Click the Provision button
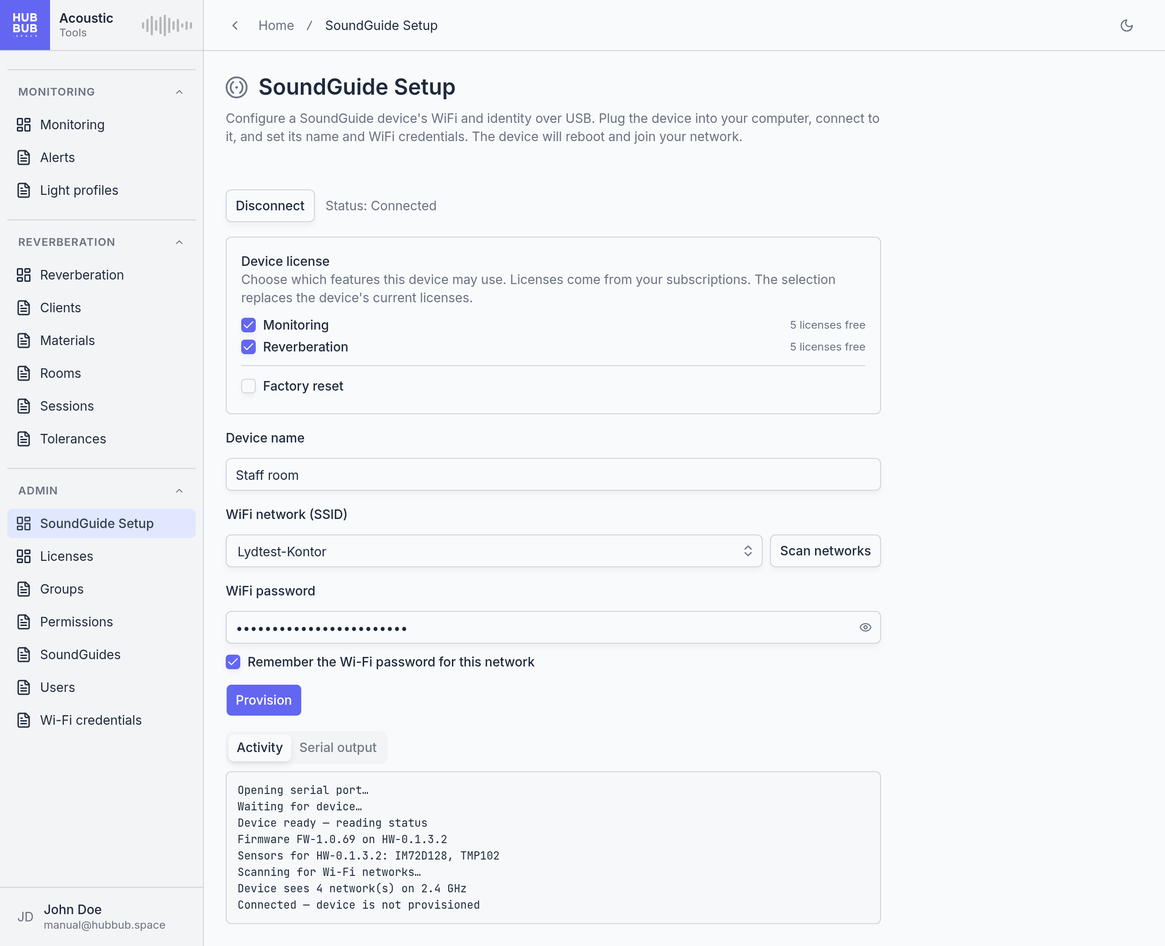 click(263, 700)
